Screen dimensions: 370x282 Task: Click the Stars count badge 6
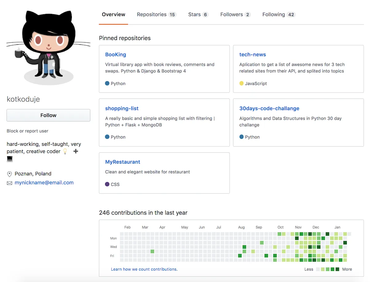click(x=205, y=14)
